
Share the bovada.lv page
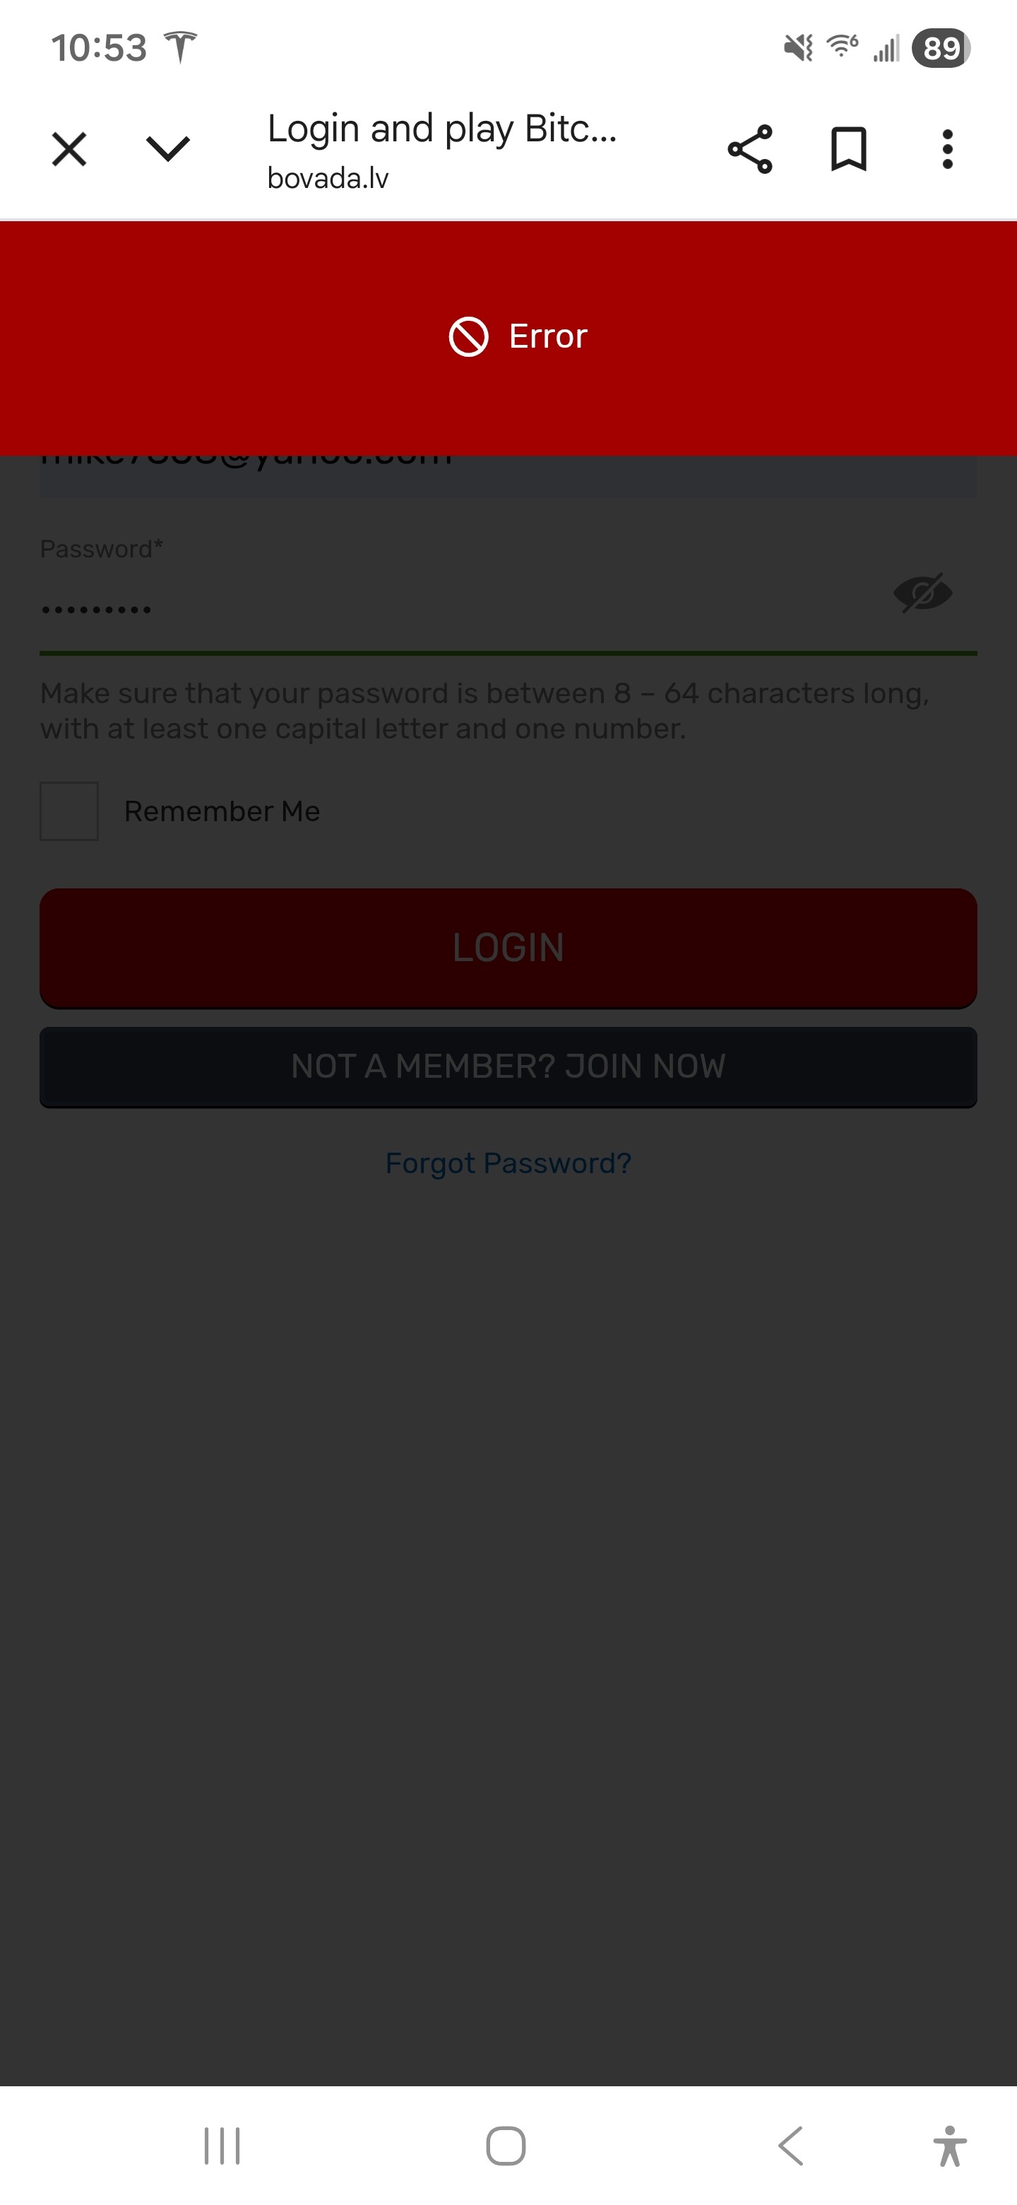[750, 149]
